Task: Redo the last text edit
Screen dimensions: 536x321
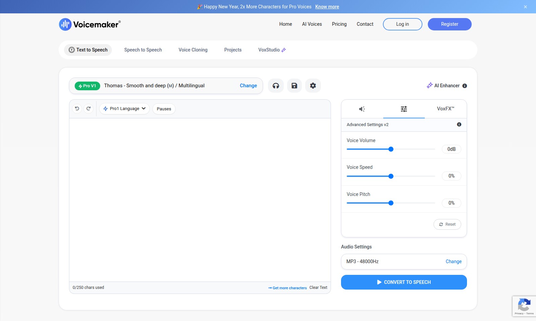Action: coord(88,109)
